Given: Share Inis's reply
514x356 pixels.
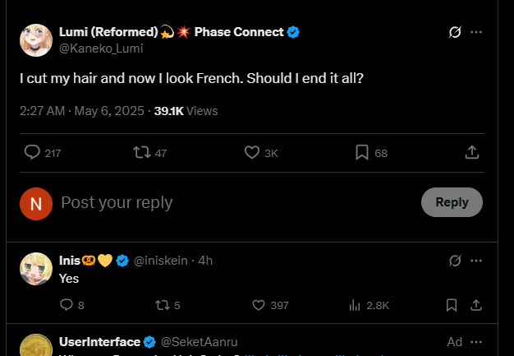Looking at the screenshot, I should coord(475,305).
